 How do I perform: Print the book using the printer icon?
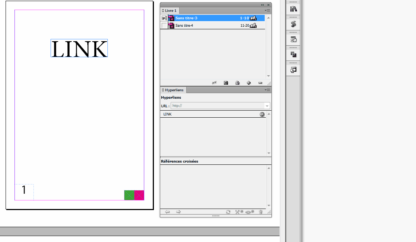click(x=238, y=83)
